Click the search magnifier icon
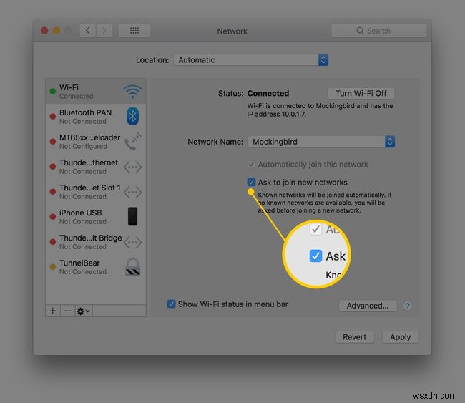The image size is (465, 403). pyautogui.click(x=360, y=31)
